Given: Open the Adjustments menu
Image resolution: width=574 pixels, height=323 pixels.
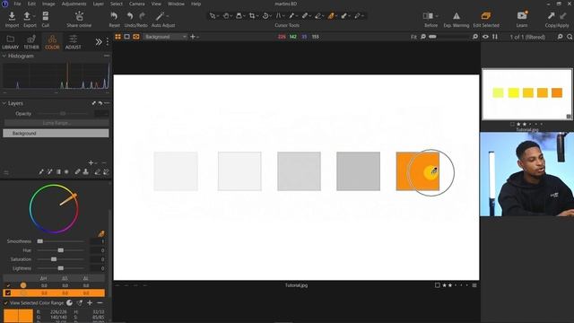Looking at the screenshot, I should 74,4.
